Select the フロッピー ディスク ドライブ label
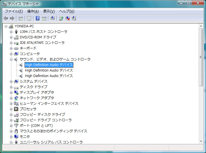 click(x=42, y=115)
